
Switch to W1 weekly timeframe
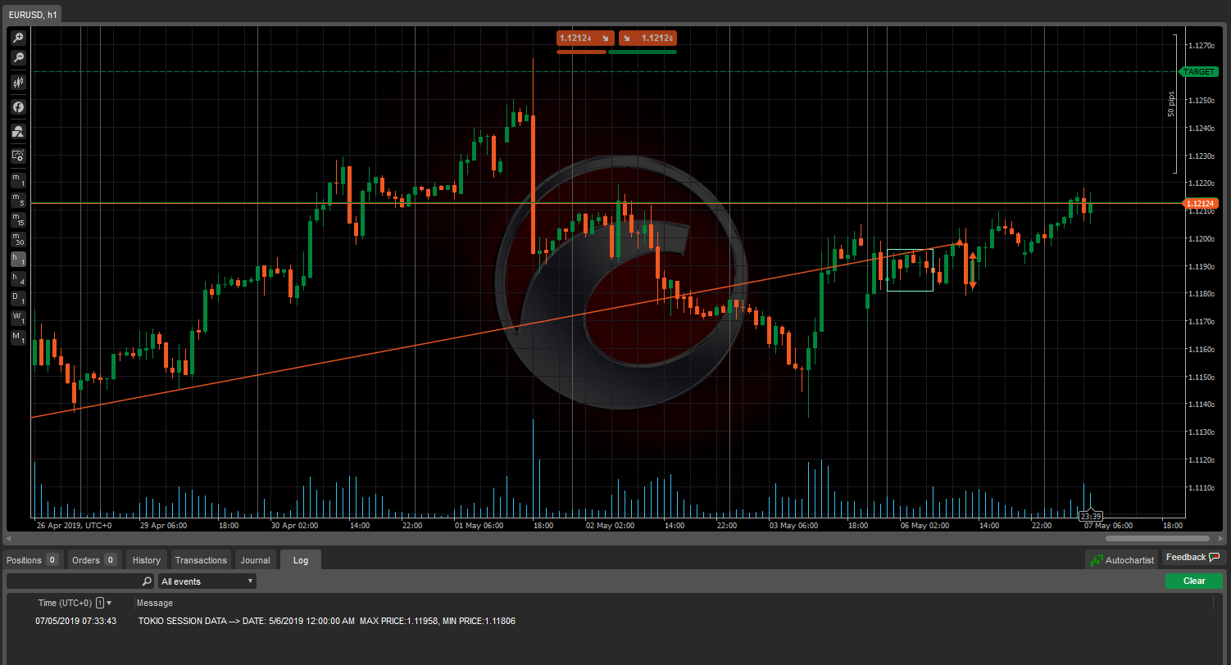[18, 318]
